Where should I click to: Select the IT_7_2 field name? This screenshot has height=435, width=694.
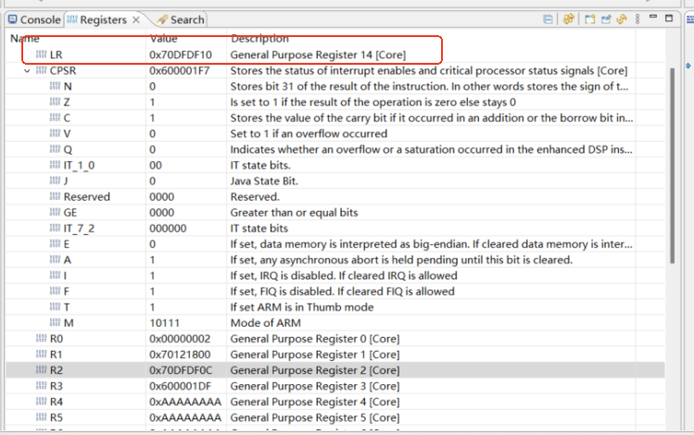pos(80,229)
